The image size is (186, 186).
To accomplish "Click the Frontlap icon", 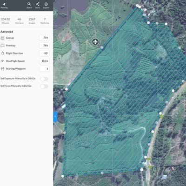I will tap(2, 46).
